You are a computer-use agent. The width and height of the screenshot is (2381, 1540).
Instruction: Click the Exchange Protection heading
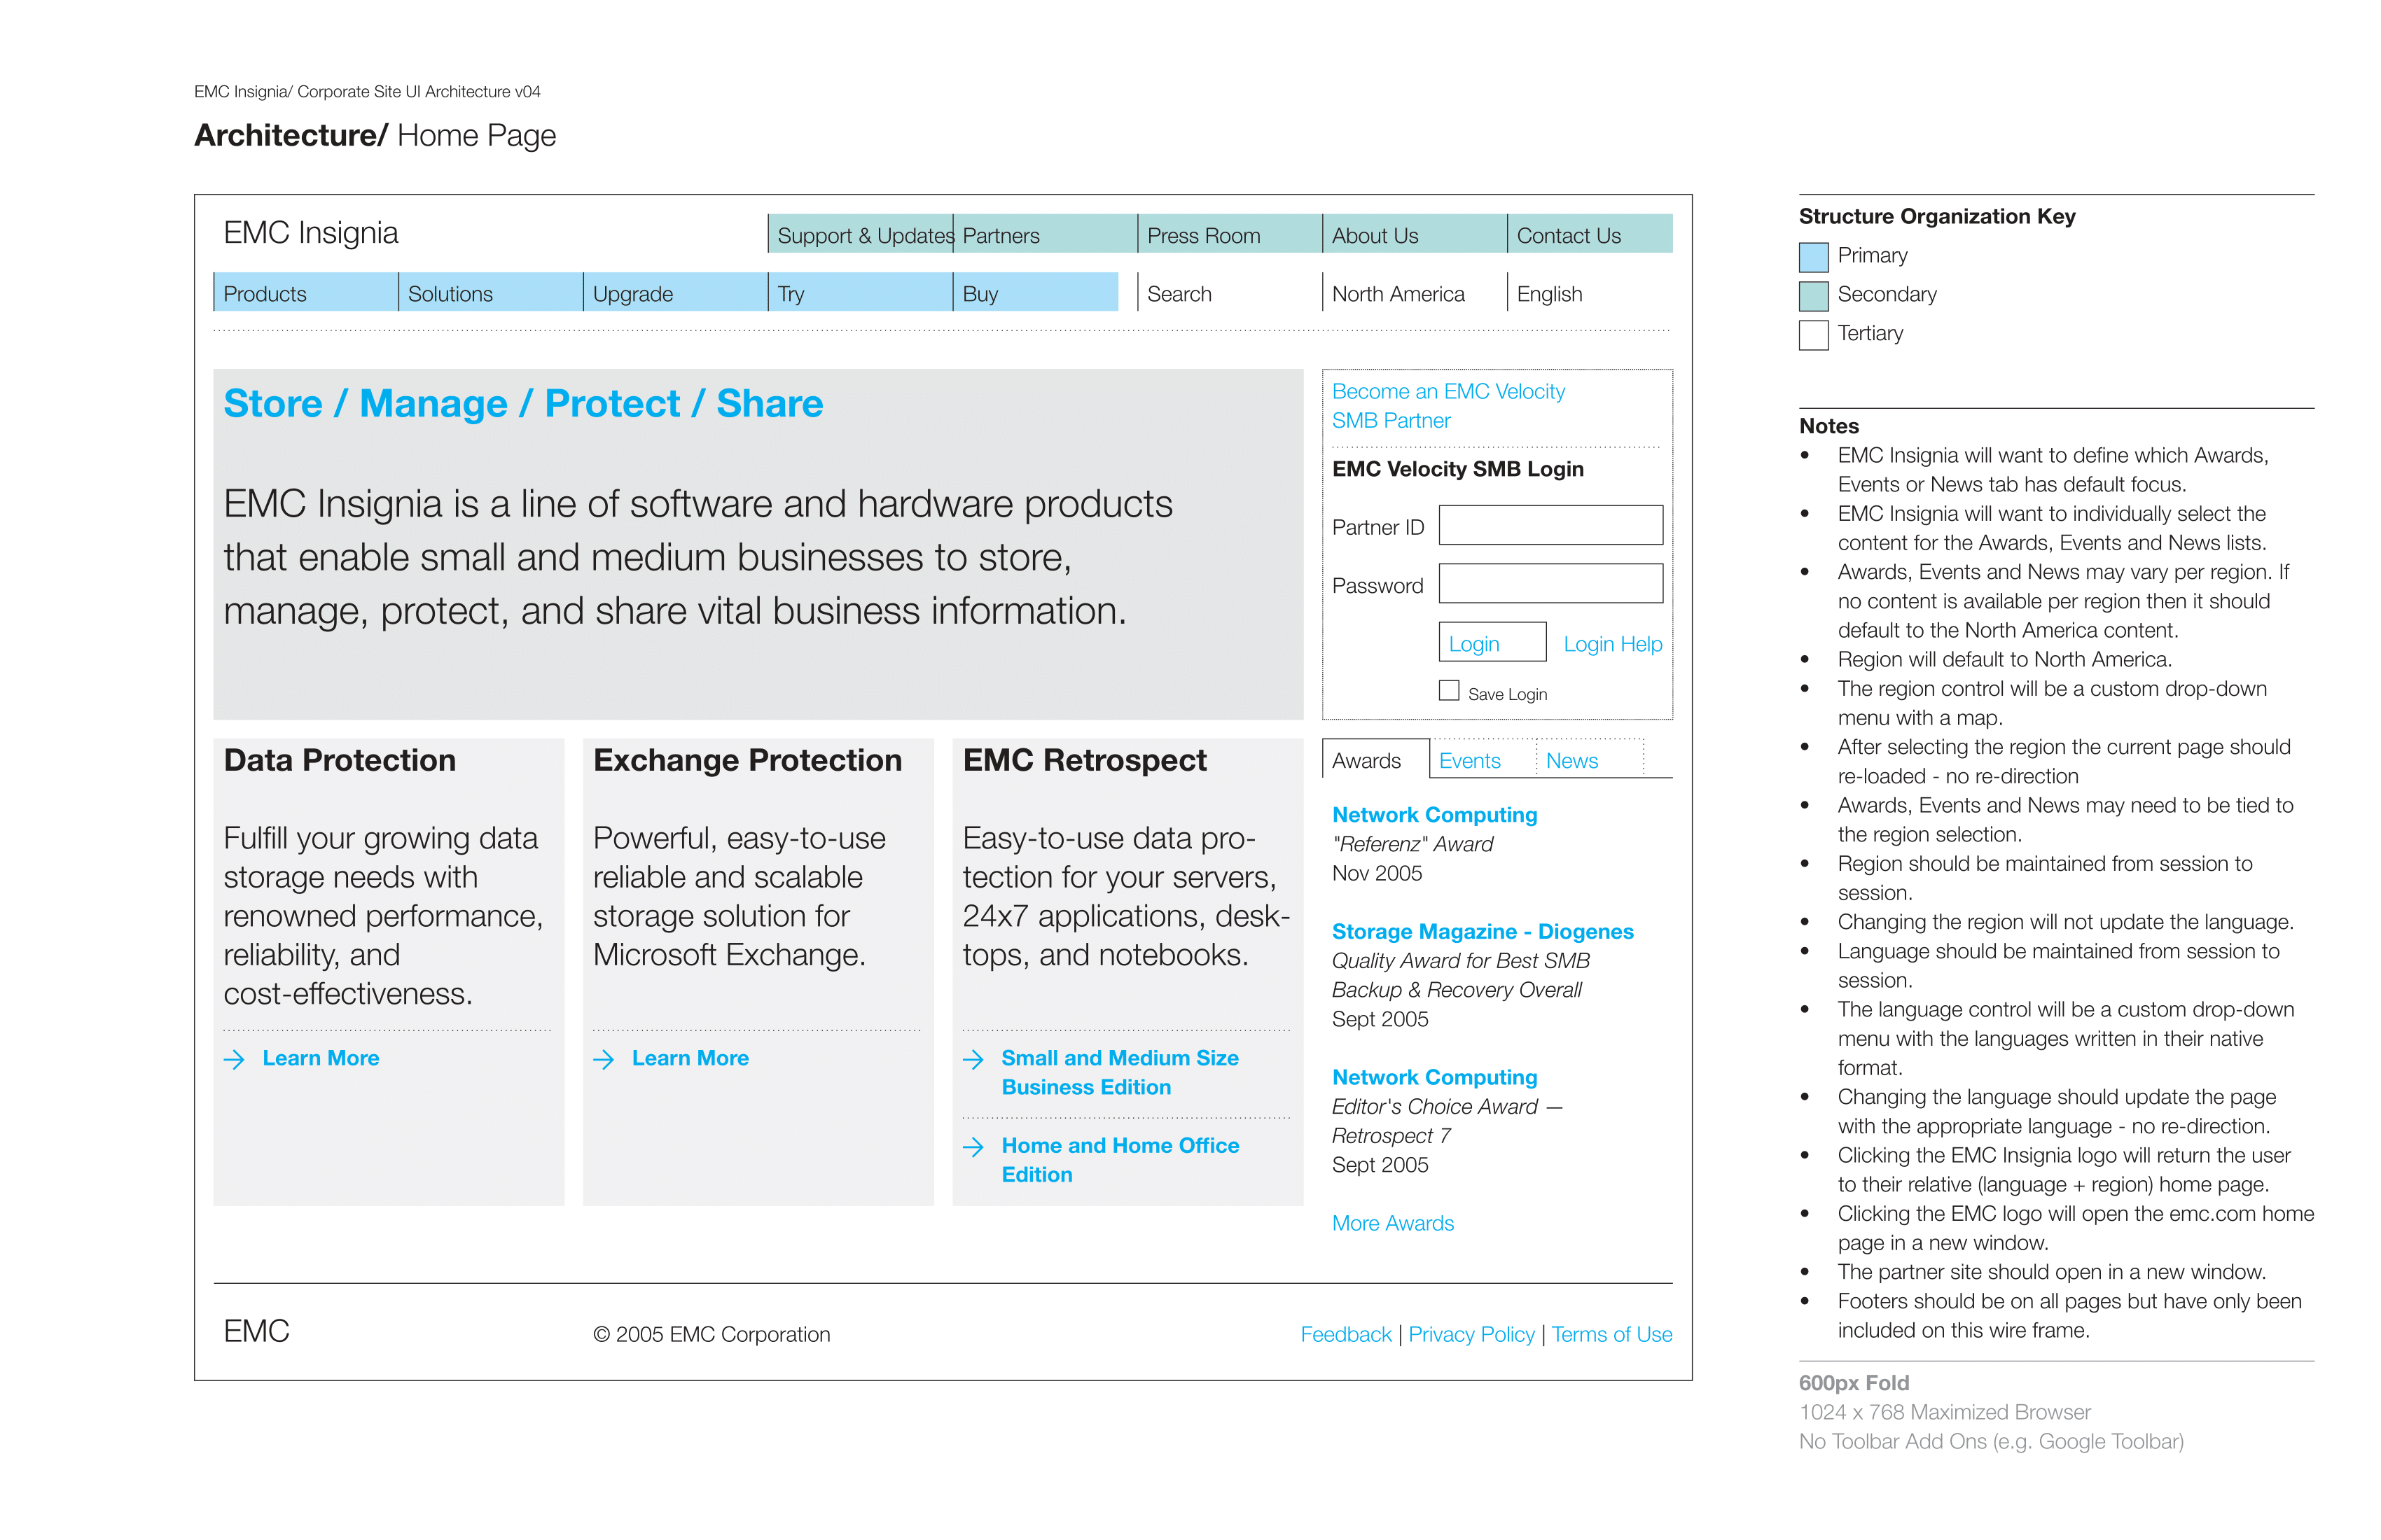coord(747,760)
